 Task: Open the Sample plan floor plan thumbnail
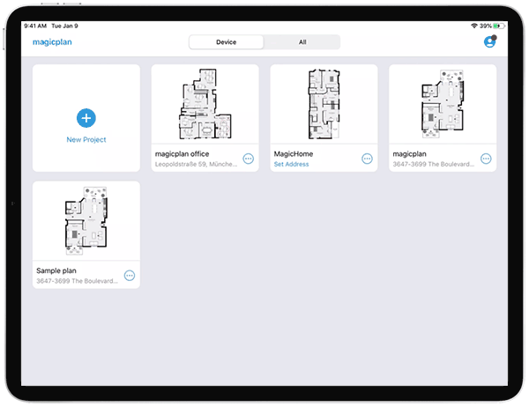[86, 220]
